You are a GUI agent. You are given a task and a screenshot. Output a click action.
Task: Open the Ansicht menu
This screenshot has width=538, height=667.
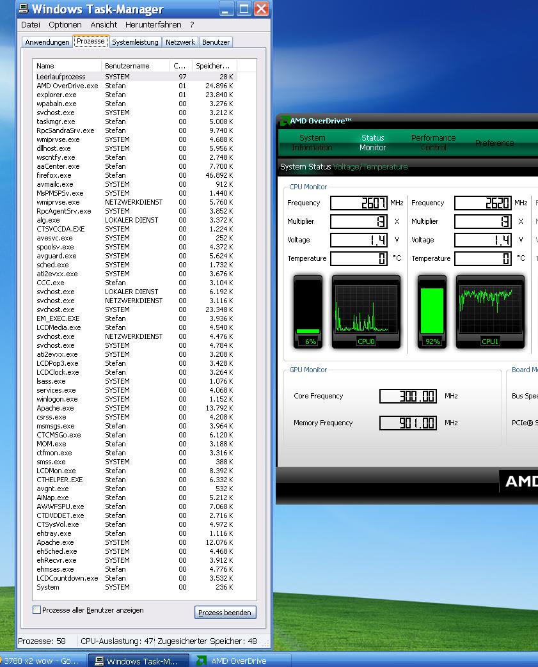(104, 25)
